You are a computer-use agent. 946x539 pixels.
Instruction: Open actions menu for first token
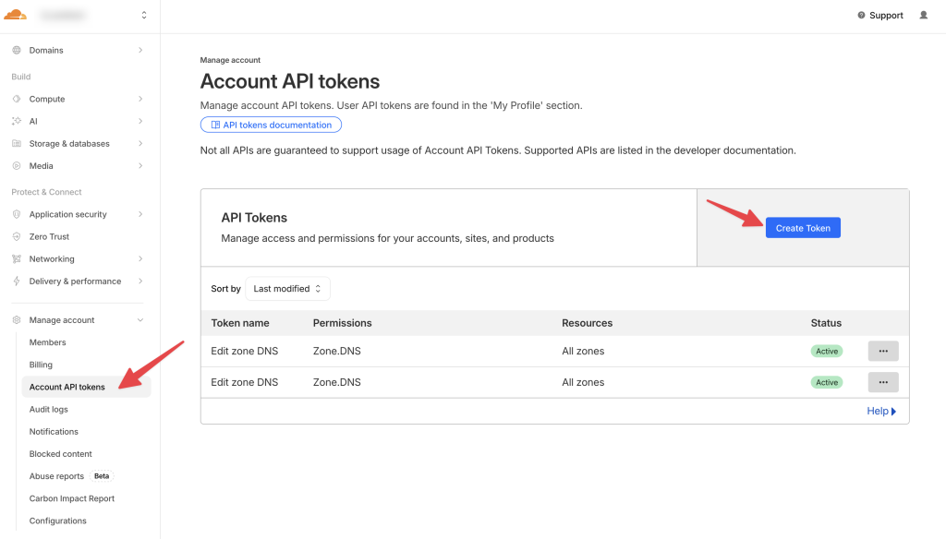pos(883,351)
